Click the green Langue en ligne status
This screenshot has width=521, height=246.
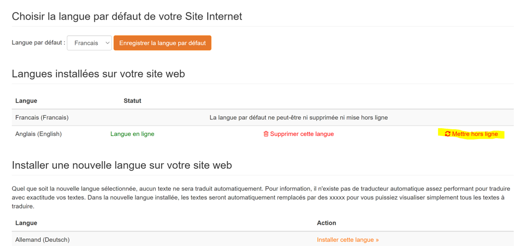pyautogui.click(x=132, y=134)
